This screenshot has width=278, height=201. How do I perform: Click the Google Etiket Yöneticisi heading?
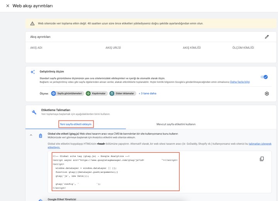point(62,199)
